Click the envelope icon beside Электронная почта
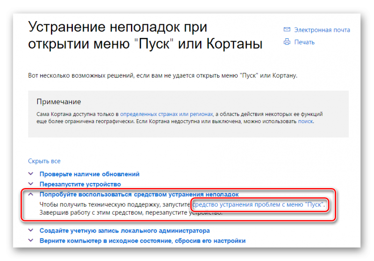This screenshot has height=261, width=374. pyautogui.click(x=287, y=29)
